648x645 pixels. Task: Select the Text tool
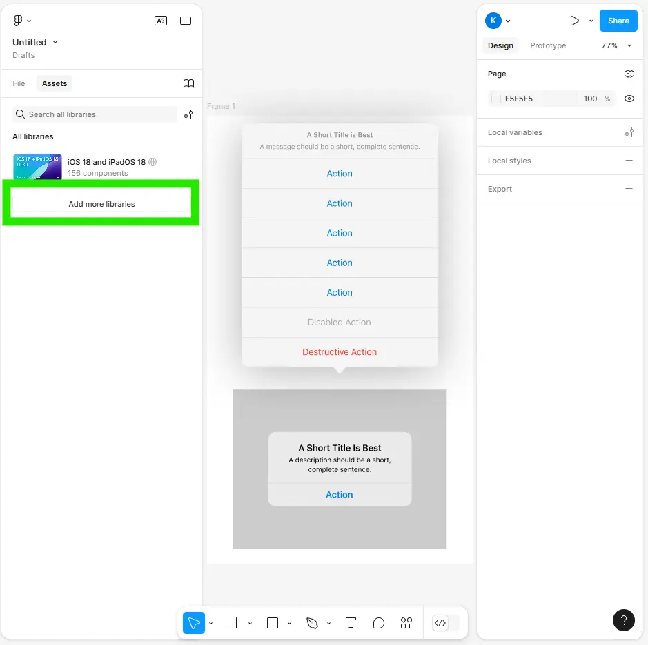[351, 623]
